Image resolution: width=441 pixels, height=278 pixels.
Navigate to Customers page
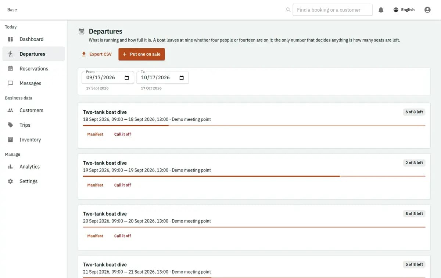pos(33,110)
